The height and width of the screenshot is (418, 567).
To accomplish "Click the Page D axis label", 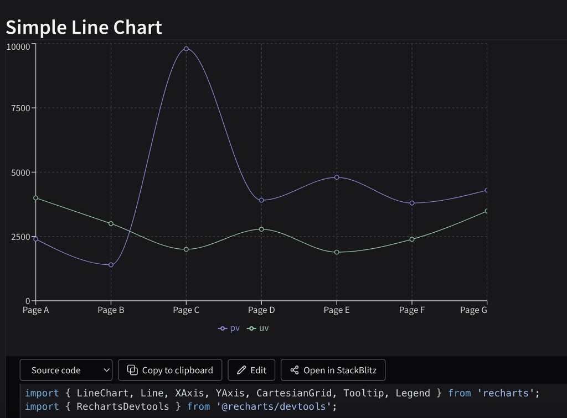I will coord(261,310).
